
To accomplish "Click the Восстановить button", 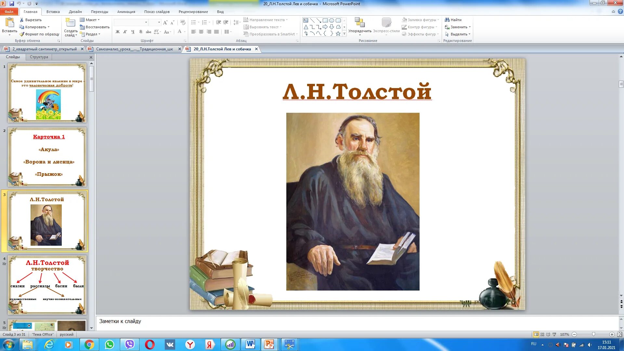I will (x=95, y=27).
